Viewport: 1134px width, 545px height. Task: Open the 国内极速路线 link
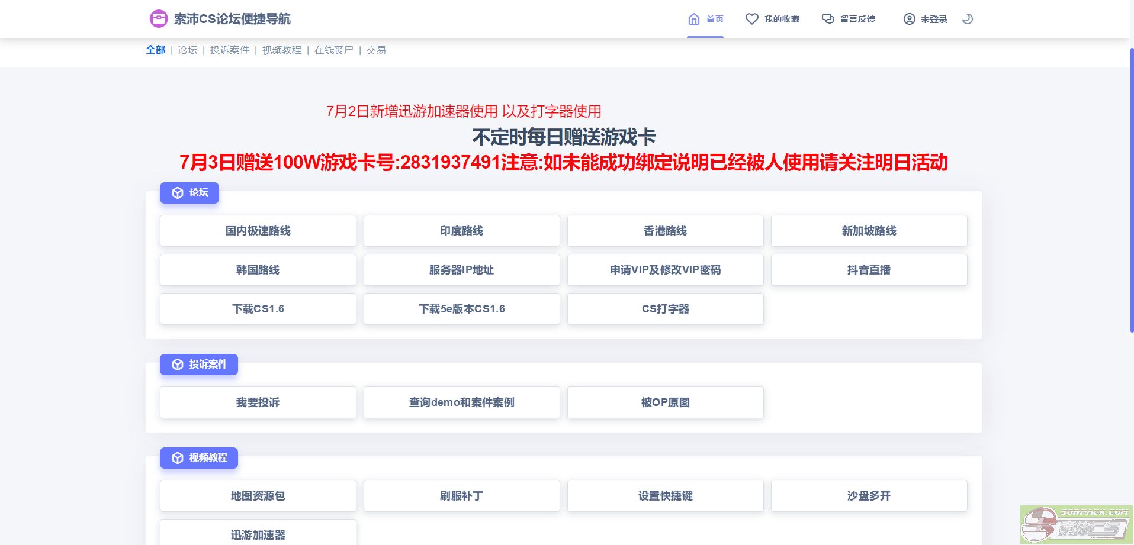[x=258, y=231]
